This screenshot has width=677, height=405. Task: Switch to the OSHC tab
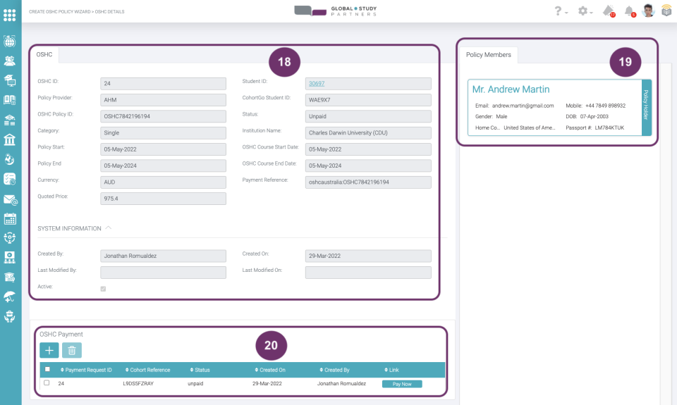(44, 54)
